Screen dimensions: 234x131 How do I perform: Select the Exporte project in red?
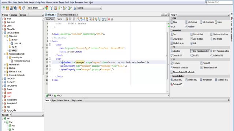click(9, 93)
